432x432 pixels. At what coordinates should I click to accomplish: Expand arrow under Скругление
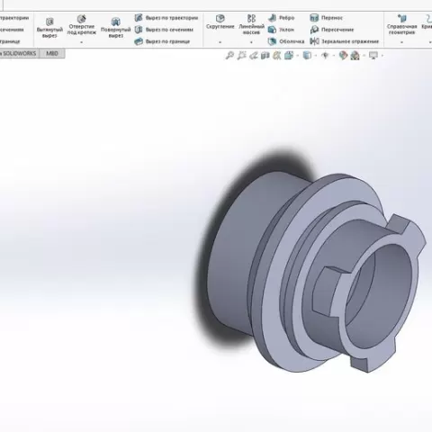click(x=220, y=42)
